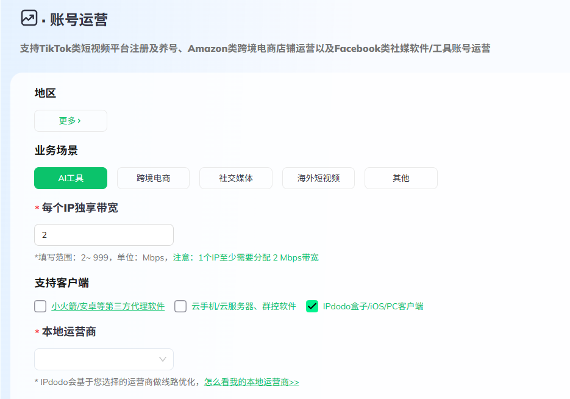Select 其他 in the 业务场景 section
The width and height of the screenshot is (570, 399).
point(401,178)
